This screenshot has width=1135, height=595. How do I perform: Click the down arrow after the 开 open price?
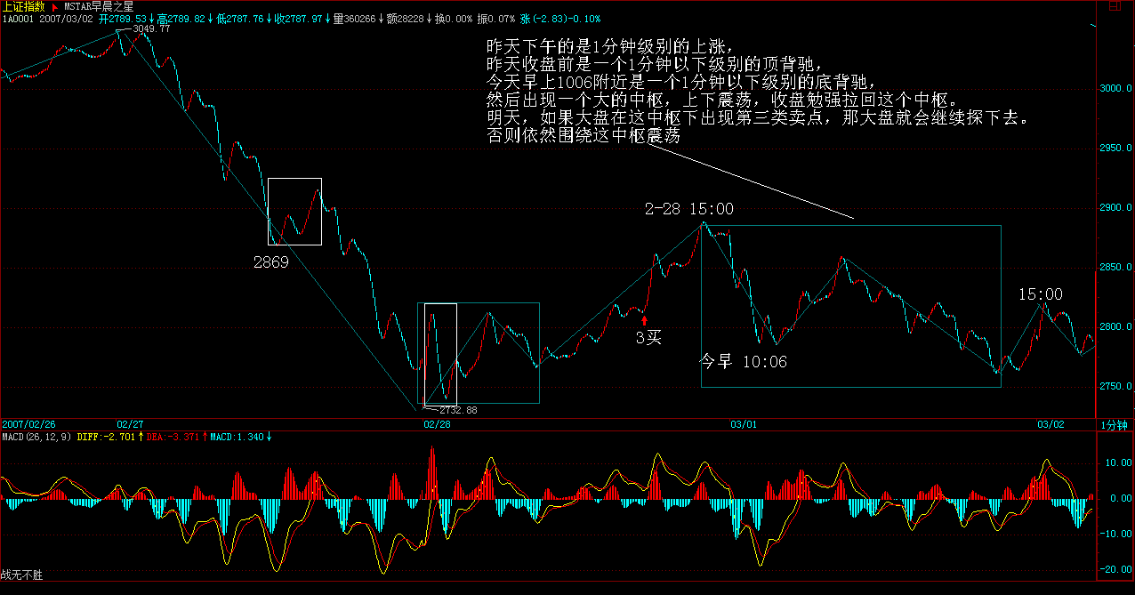(x=150, y=18)
